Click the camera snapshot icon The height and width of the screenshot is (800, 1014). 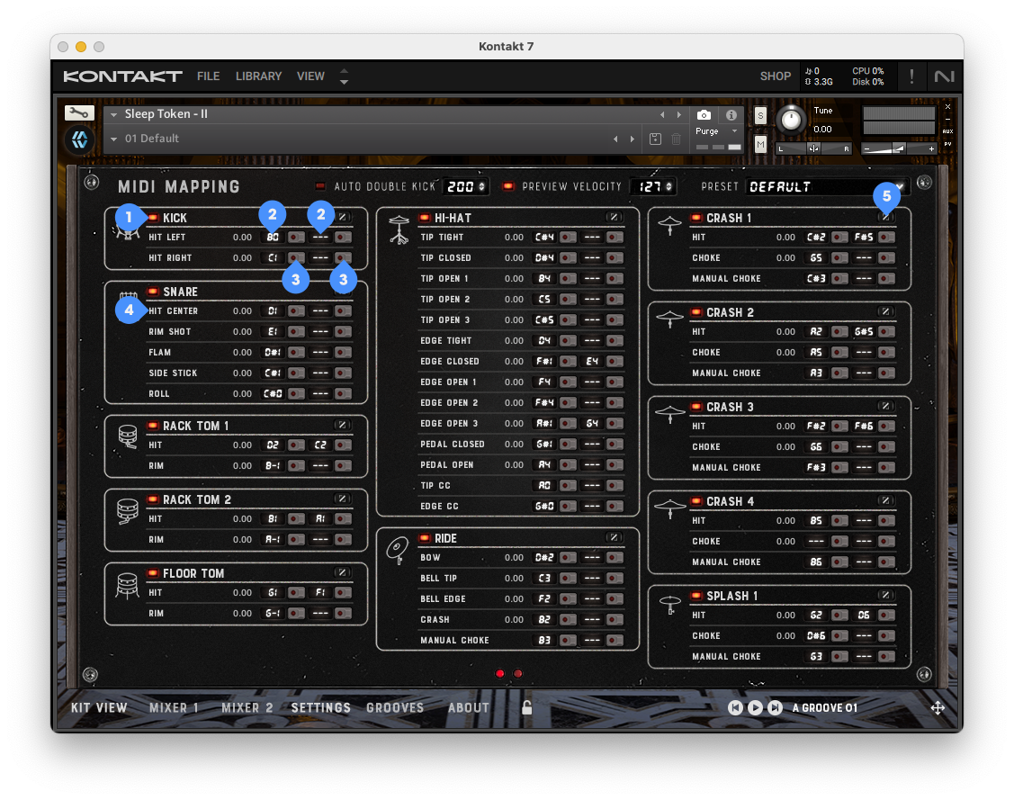coord(704,115)
